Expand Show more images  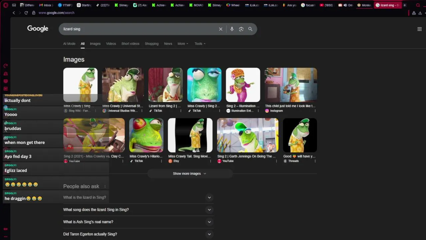[x=190, y=173]
